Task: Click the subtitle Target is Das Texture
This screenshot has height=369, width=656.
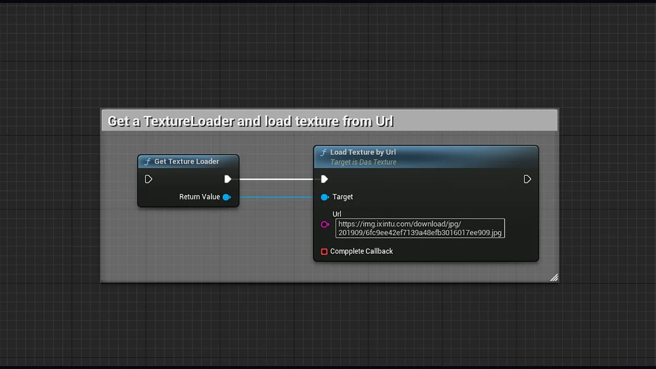Action: 363,162
